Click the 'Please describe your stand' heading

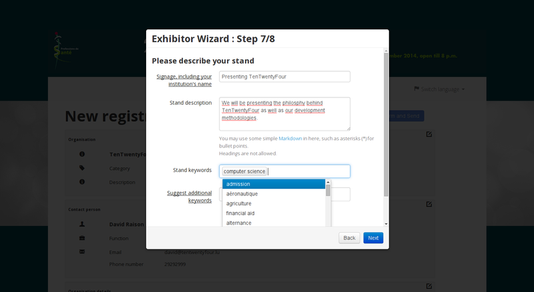[x=203, y=61]
